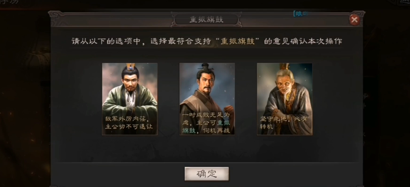Click the 重振旗鼓 dialog title banner

click(206, 20)
